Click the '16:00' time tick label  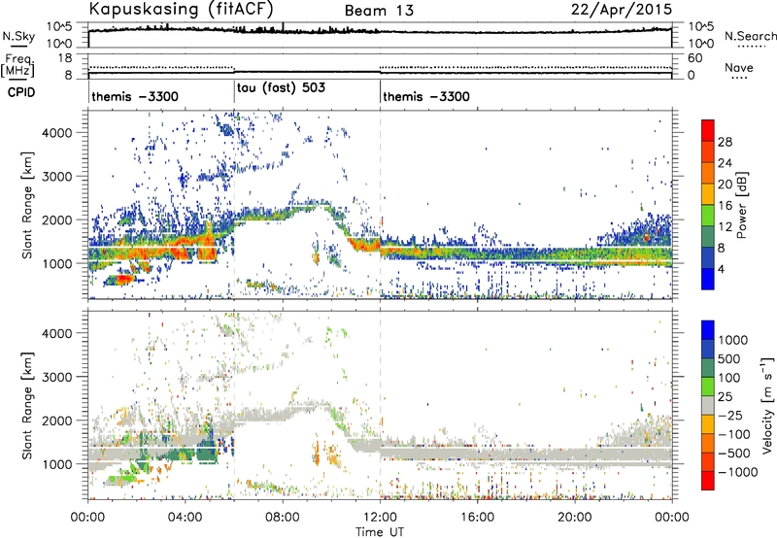pos(477,518)
